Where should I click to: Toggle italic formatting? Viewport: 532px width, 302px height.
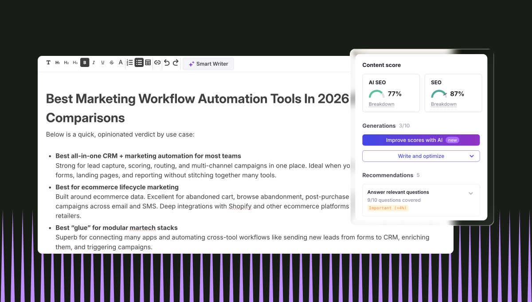(94, 63)
